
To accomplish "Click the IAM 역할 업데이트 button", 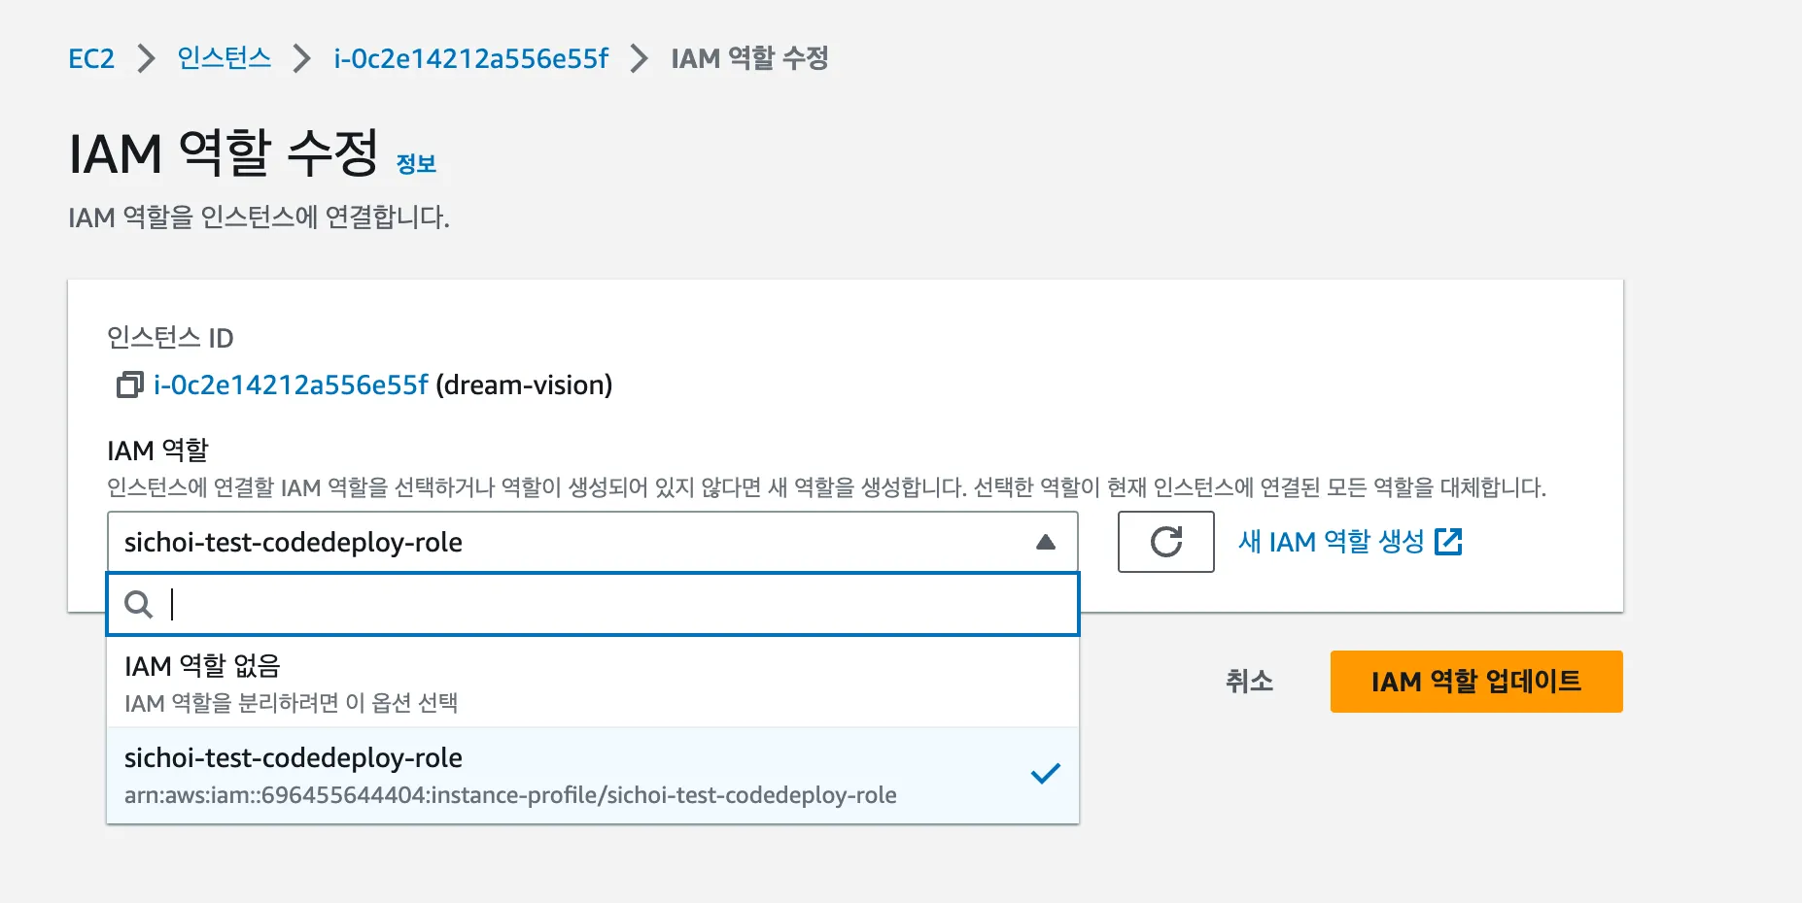I will [x=1475, y=682].
